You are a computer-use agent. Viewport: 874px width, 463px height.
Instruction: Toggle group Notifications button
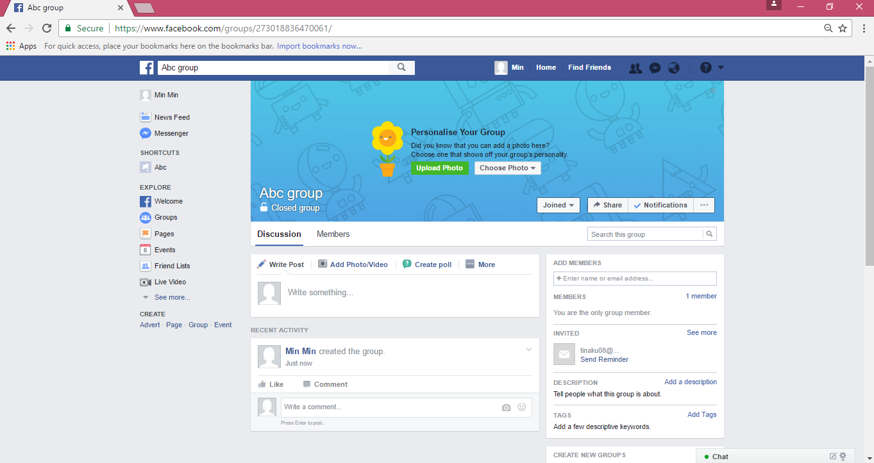click(660, 205)
